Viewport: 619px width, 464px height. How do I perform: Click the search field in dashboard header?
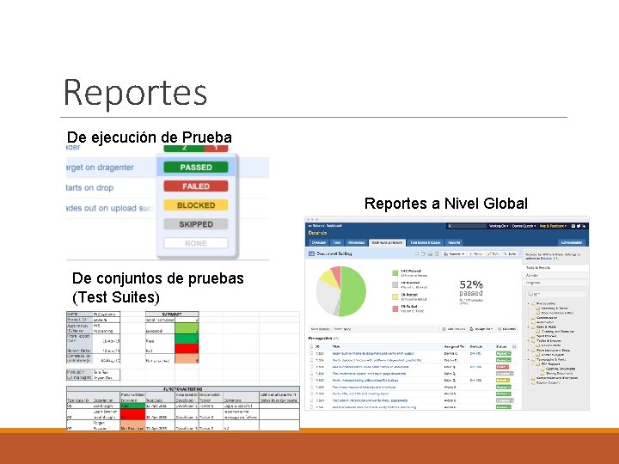(467, 226)
